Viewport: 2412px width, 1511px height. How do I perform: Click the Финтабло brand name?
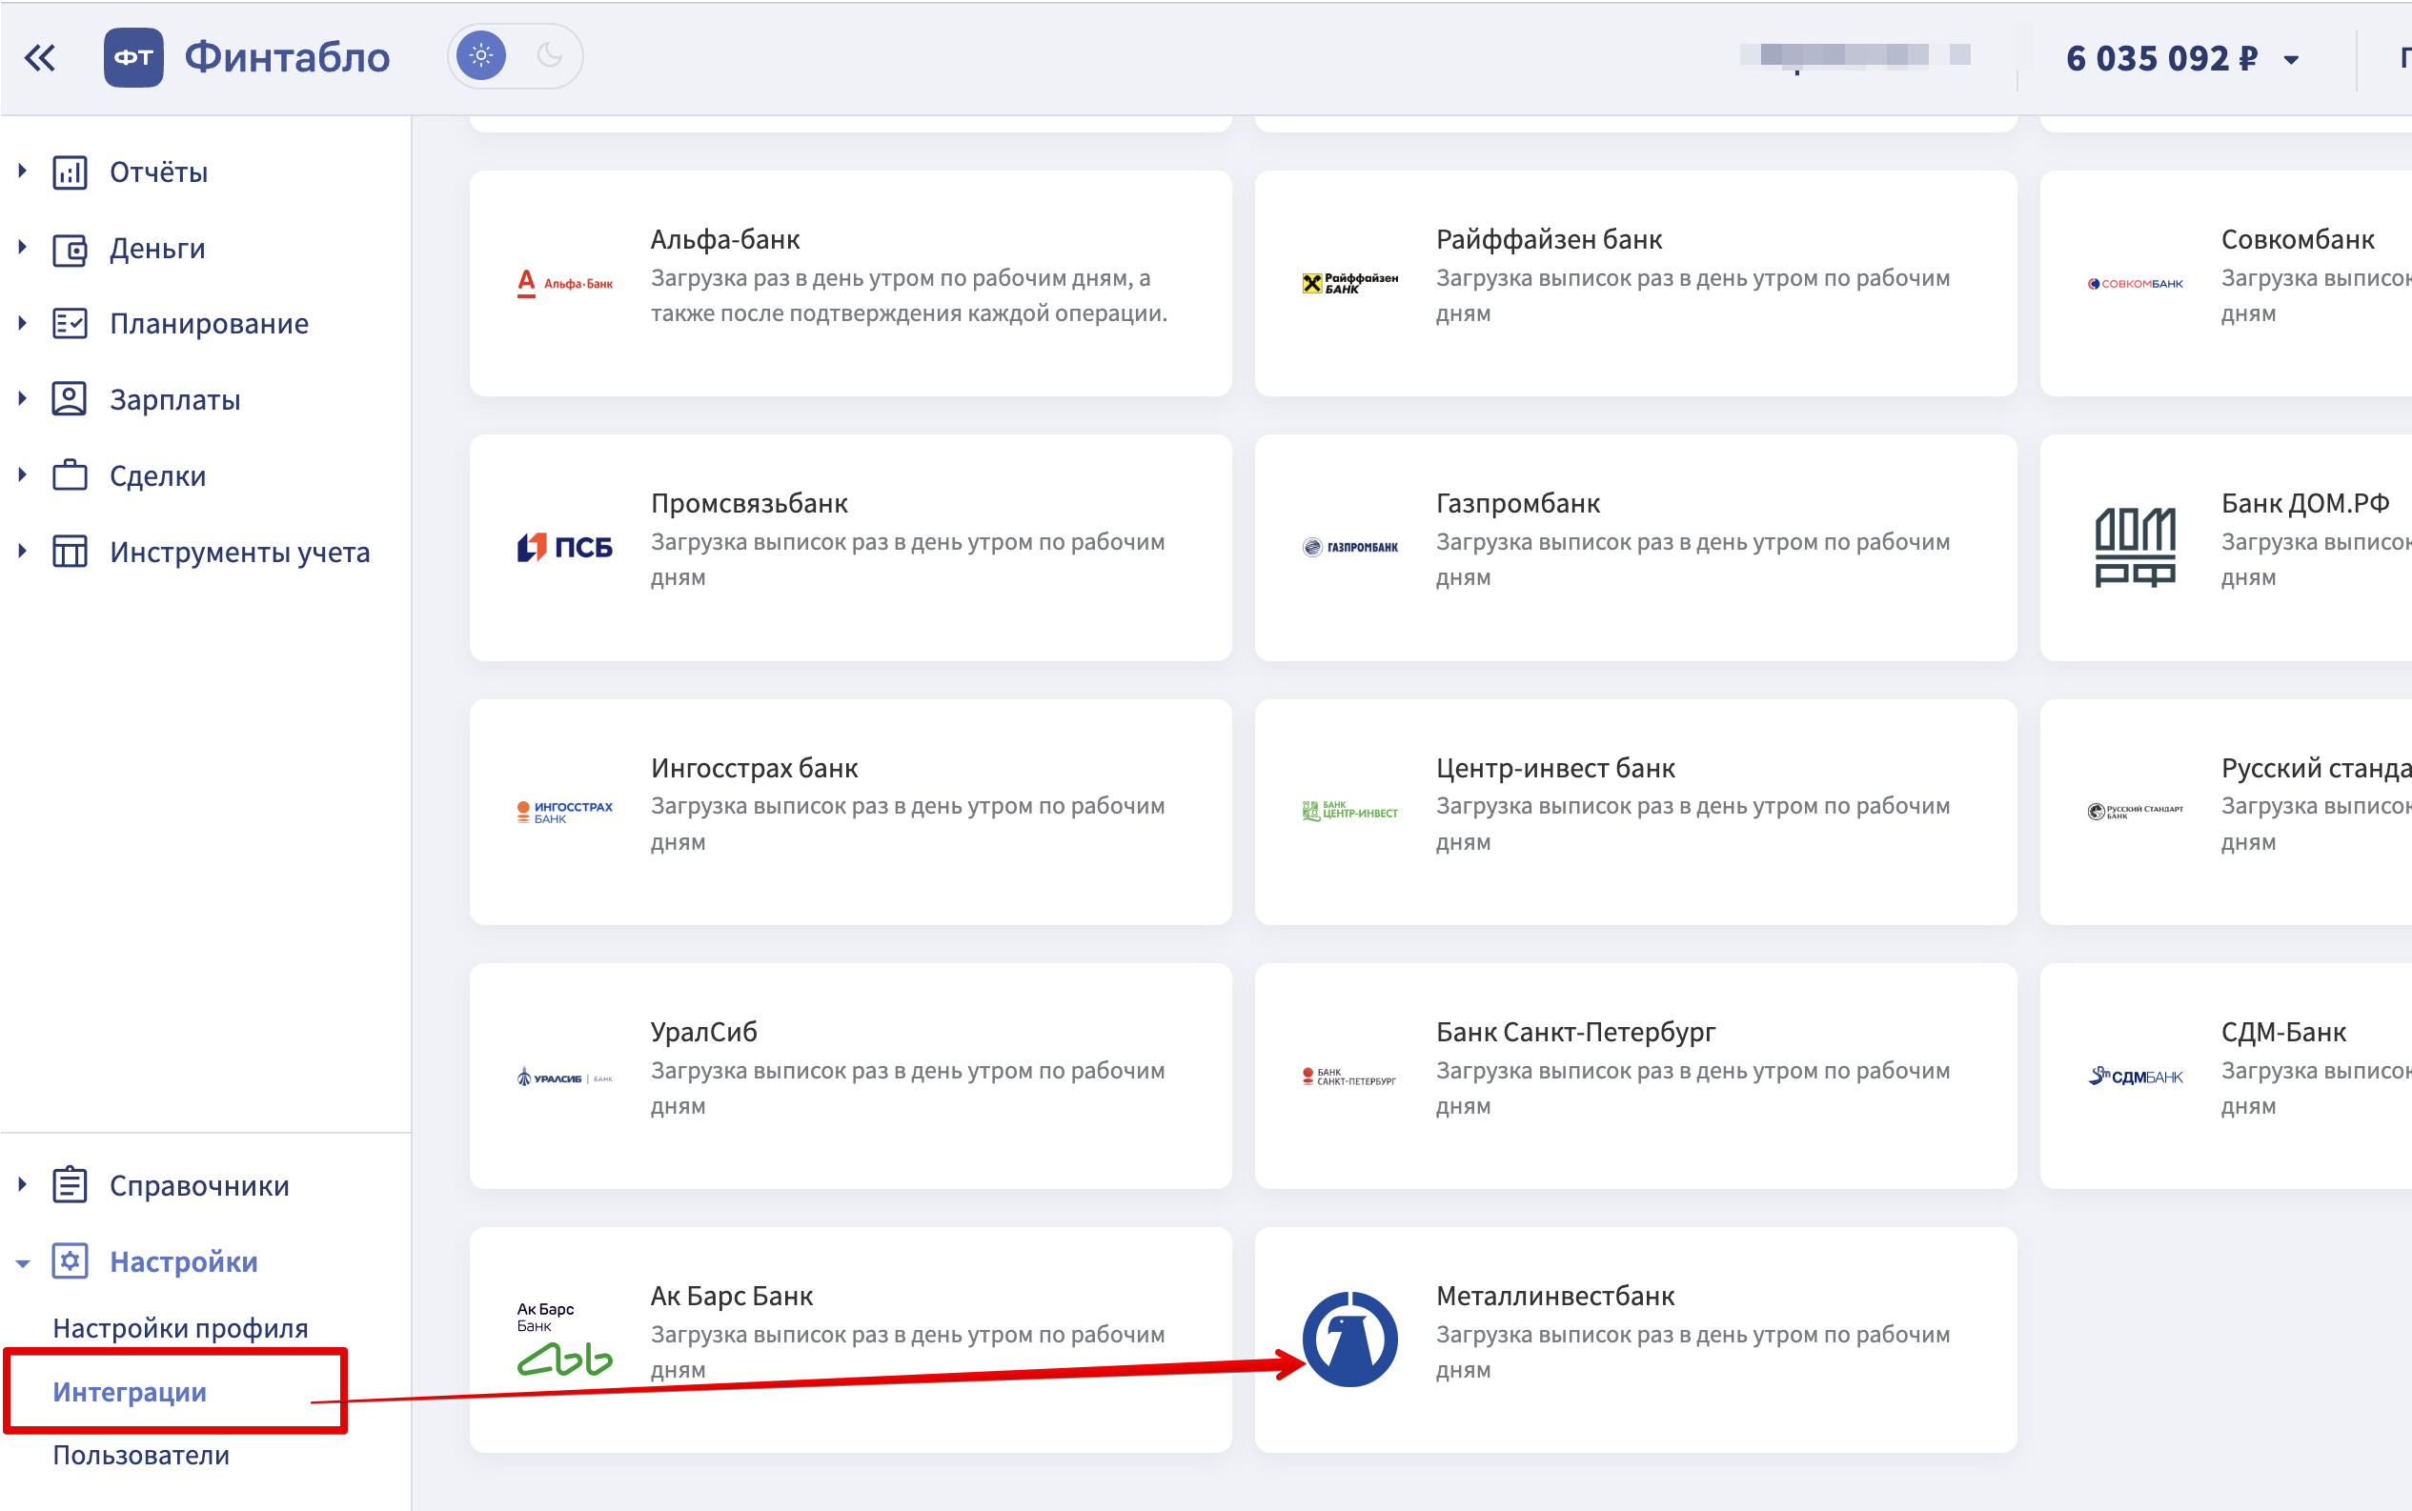point(287,57)
